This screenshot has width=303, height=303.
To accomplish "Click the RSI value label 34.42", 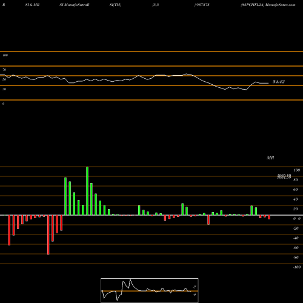I will (279, 82).
